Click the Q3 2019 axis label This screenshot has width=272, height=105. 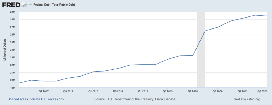tap(167, 91)
